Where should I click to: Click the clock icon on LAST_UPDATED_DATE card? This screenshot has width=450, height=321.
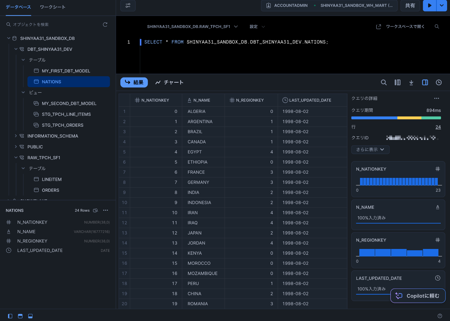pos(437,278)
